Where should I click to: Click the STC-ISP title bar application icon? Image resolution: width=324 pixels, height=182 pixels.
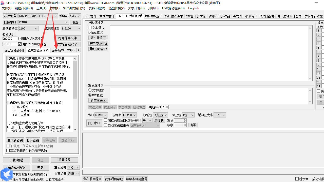point(3,3)
